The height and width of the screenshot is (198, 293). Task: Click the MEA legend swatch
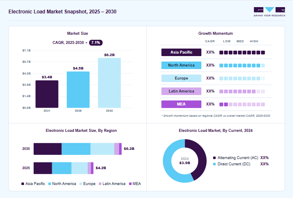[x=130, y=184]
